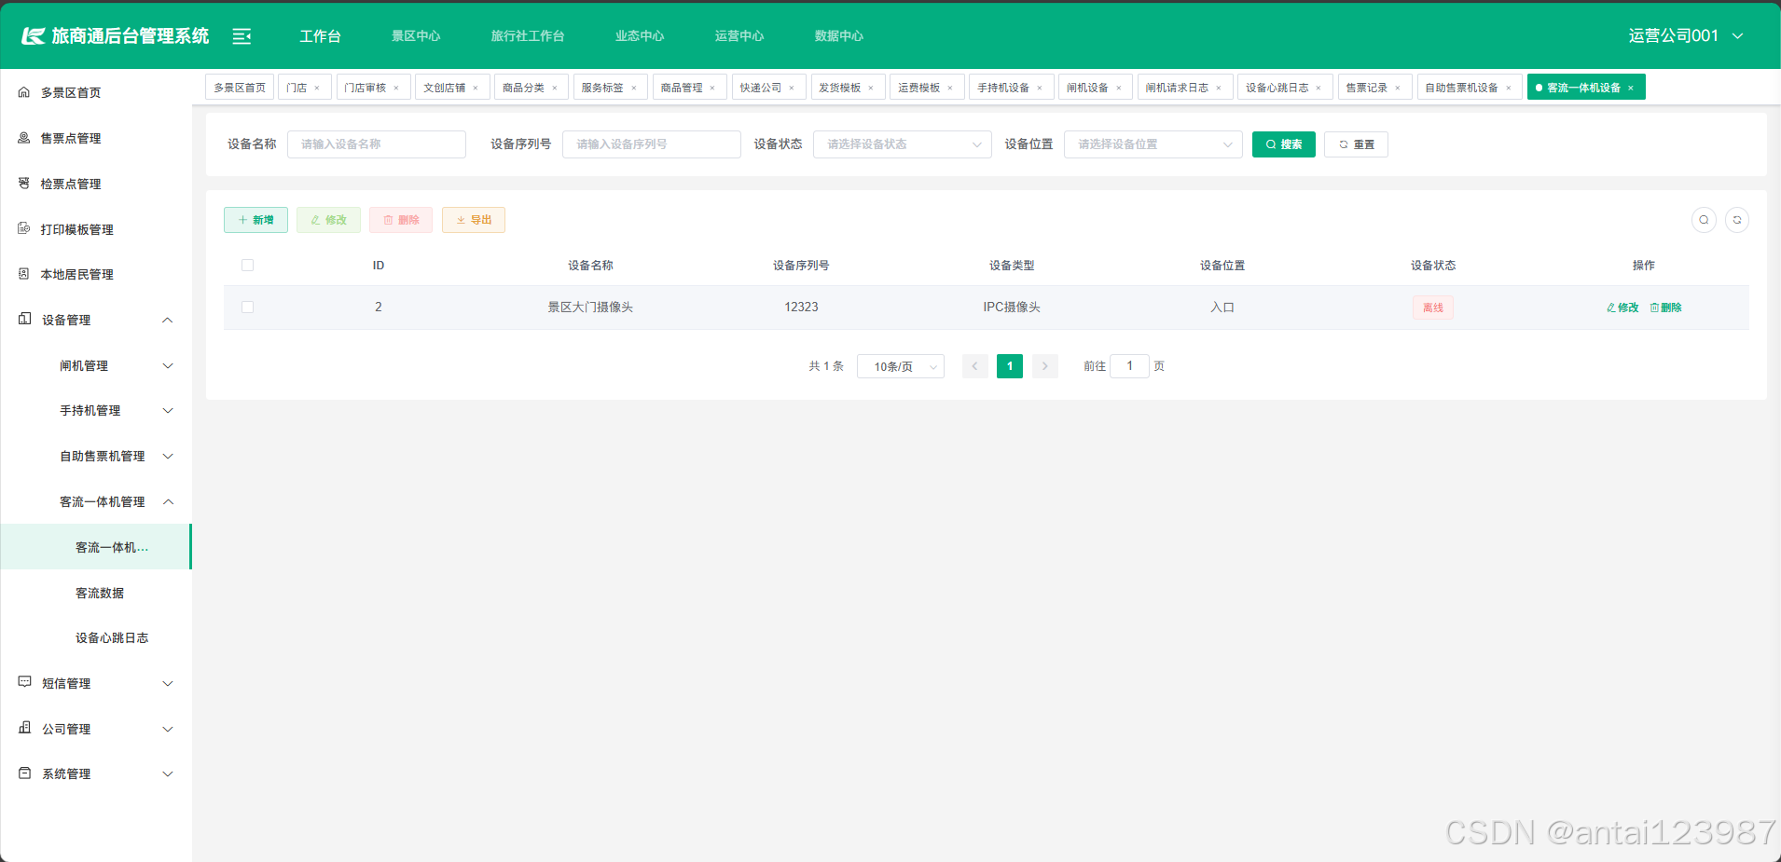
Task: Click the round refresh table icon
Action: point(1737,220)
